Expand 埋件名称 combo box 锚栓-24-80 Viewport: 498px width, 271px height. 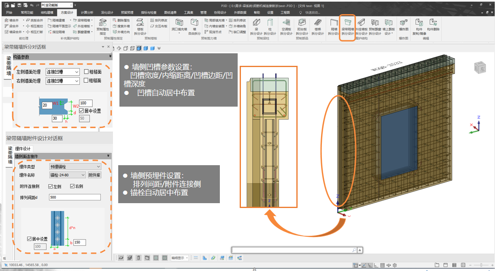click(67, 175)
